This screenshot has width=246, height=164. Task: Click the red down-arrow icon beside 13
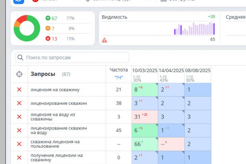pyautogui.click(x=48, y=39)
